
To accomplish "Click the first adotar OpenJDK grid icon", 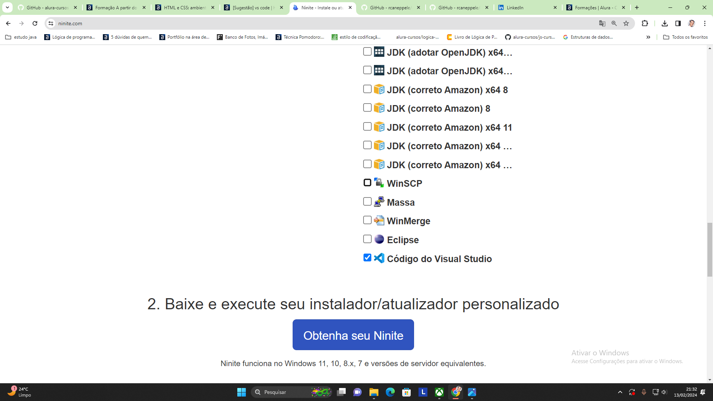I will click(379, 52).
